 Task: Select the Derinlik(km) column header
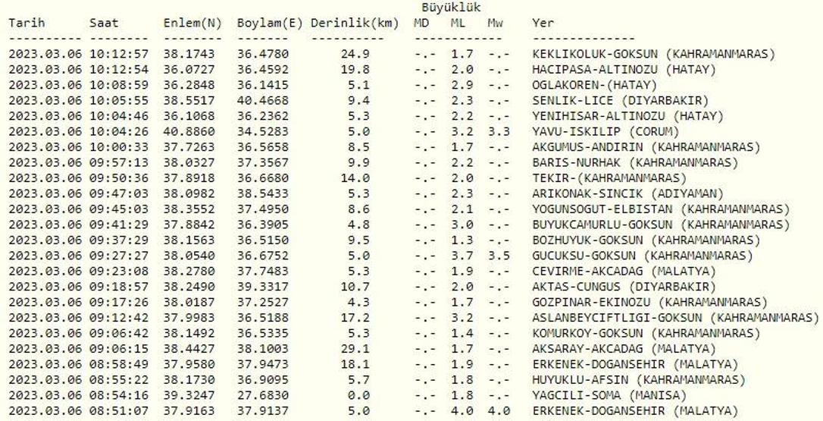point(355,23)
